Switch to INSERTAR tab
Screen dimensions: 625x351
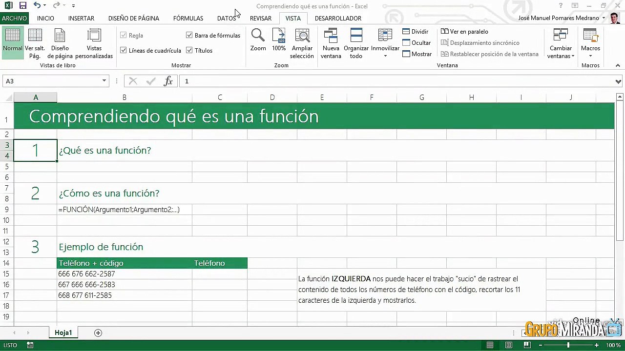[81, 19]
